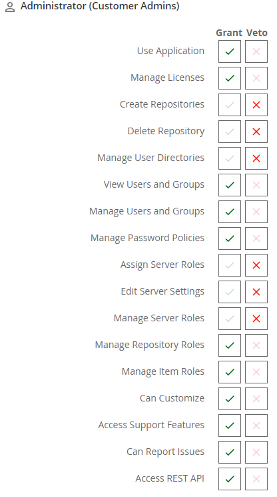Veto the View Users and Groups permission
This screenshot has width=277, height=497.
pyautogui.click(x=256, y=185)
